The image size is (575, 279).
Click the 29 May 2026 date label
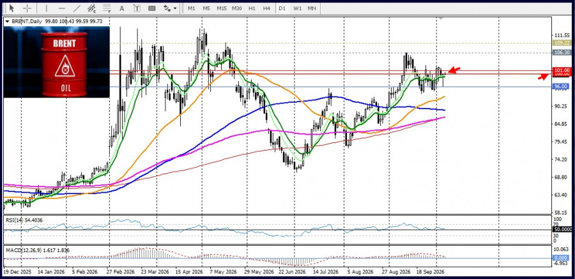259,273
